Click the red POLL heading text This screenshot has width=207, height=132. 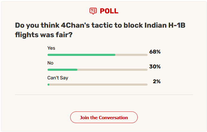coord(109,11)
